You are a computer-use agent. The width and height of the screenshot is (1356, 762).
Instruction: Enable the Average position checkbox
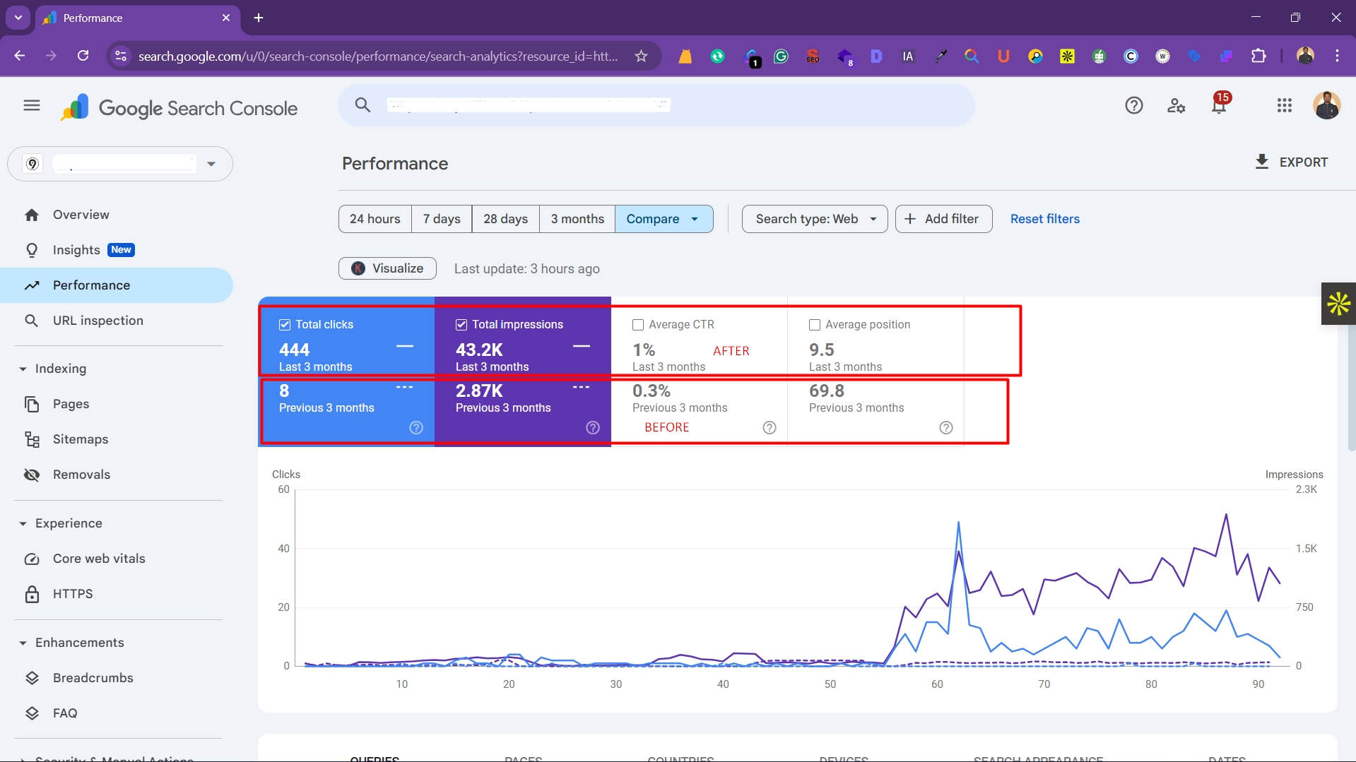click(815, 325)
